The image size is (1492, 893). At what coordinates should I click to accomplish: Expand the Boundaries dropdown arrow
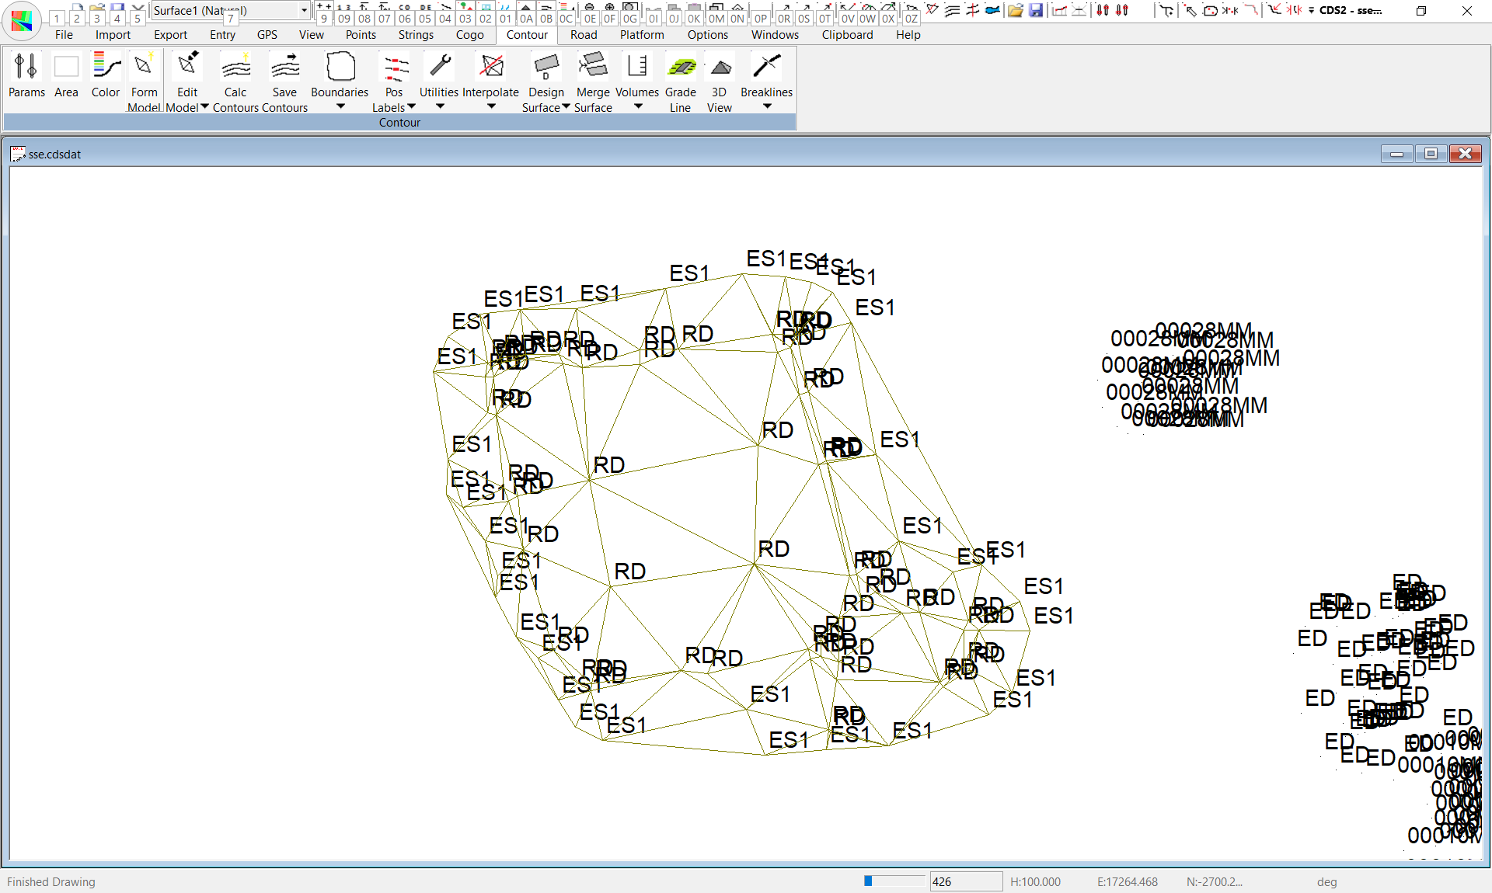point(340,106)
